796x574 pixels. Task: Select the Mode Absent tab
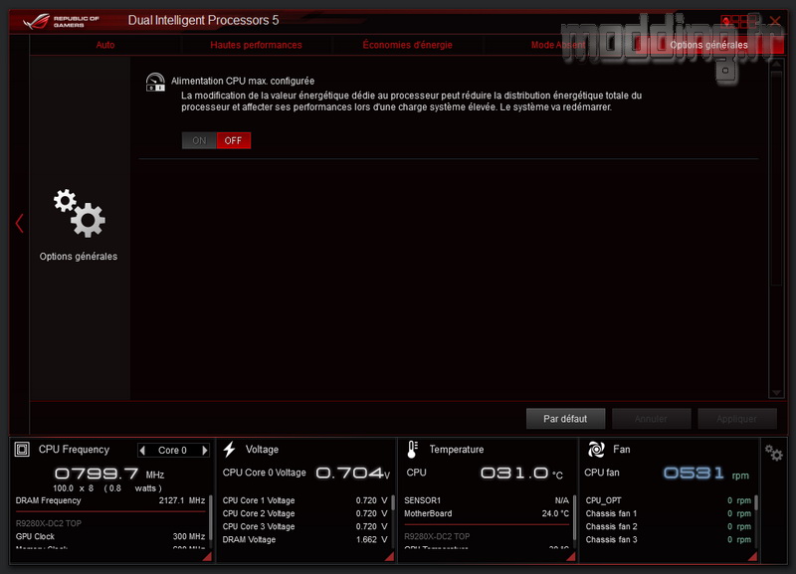coord(558,45)
